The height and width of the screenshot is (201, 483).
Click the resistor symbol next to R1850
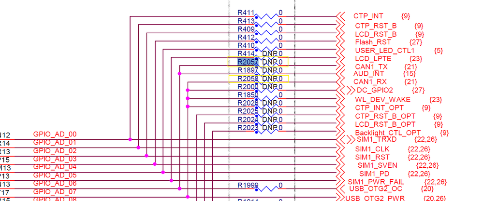266,98
